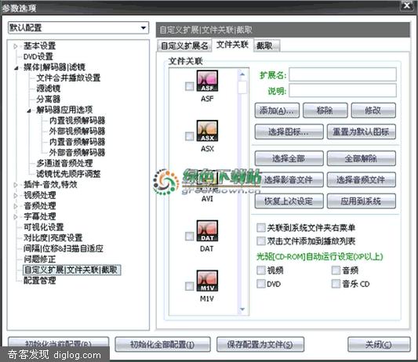Switch to the 文件关联 tab
This screenshot has width=418, height=362.
(x=232, y=45)
